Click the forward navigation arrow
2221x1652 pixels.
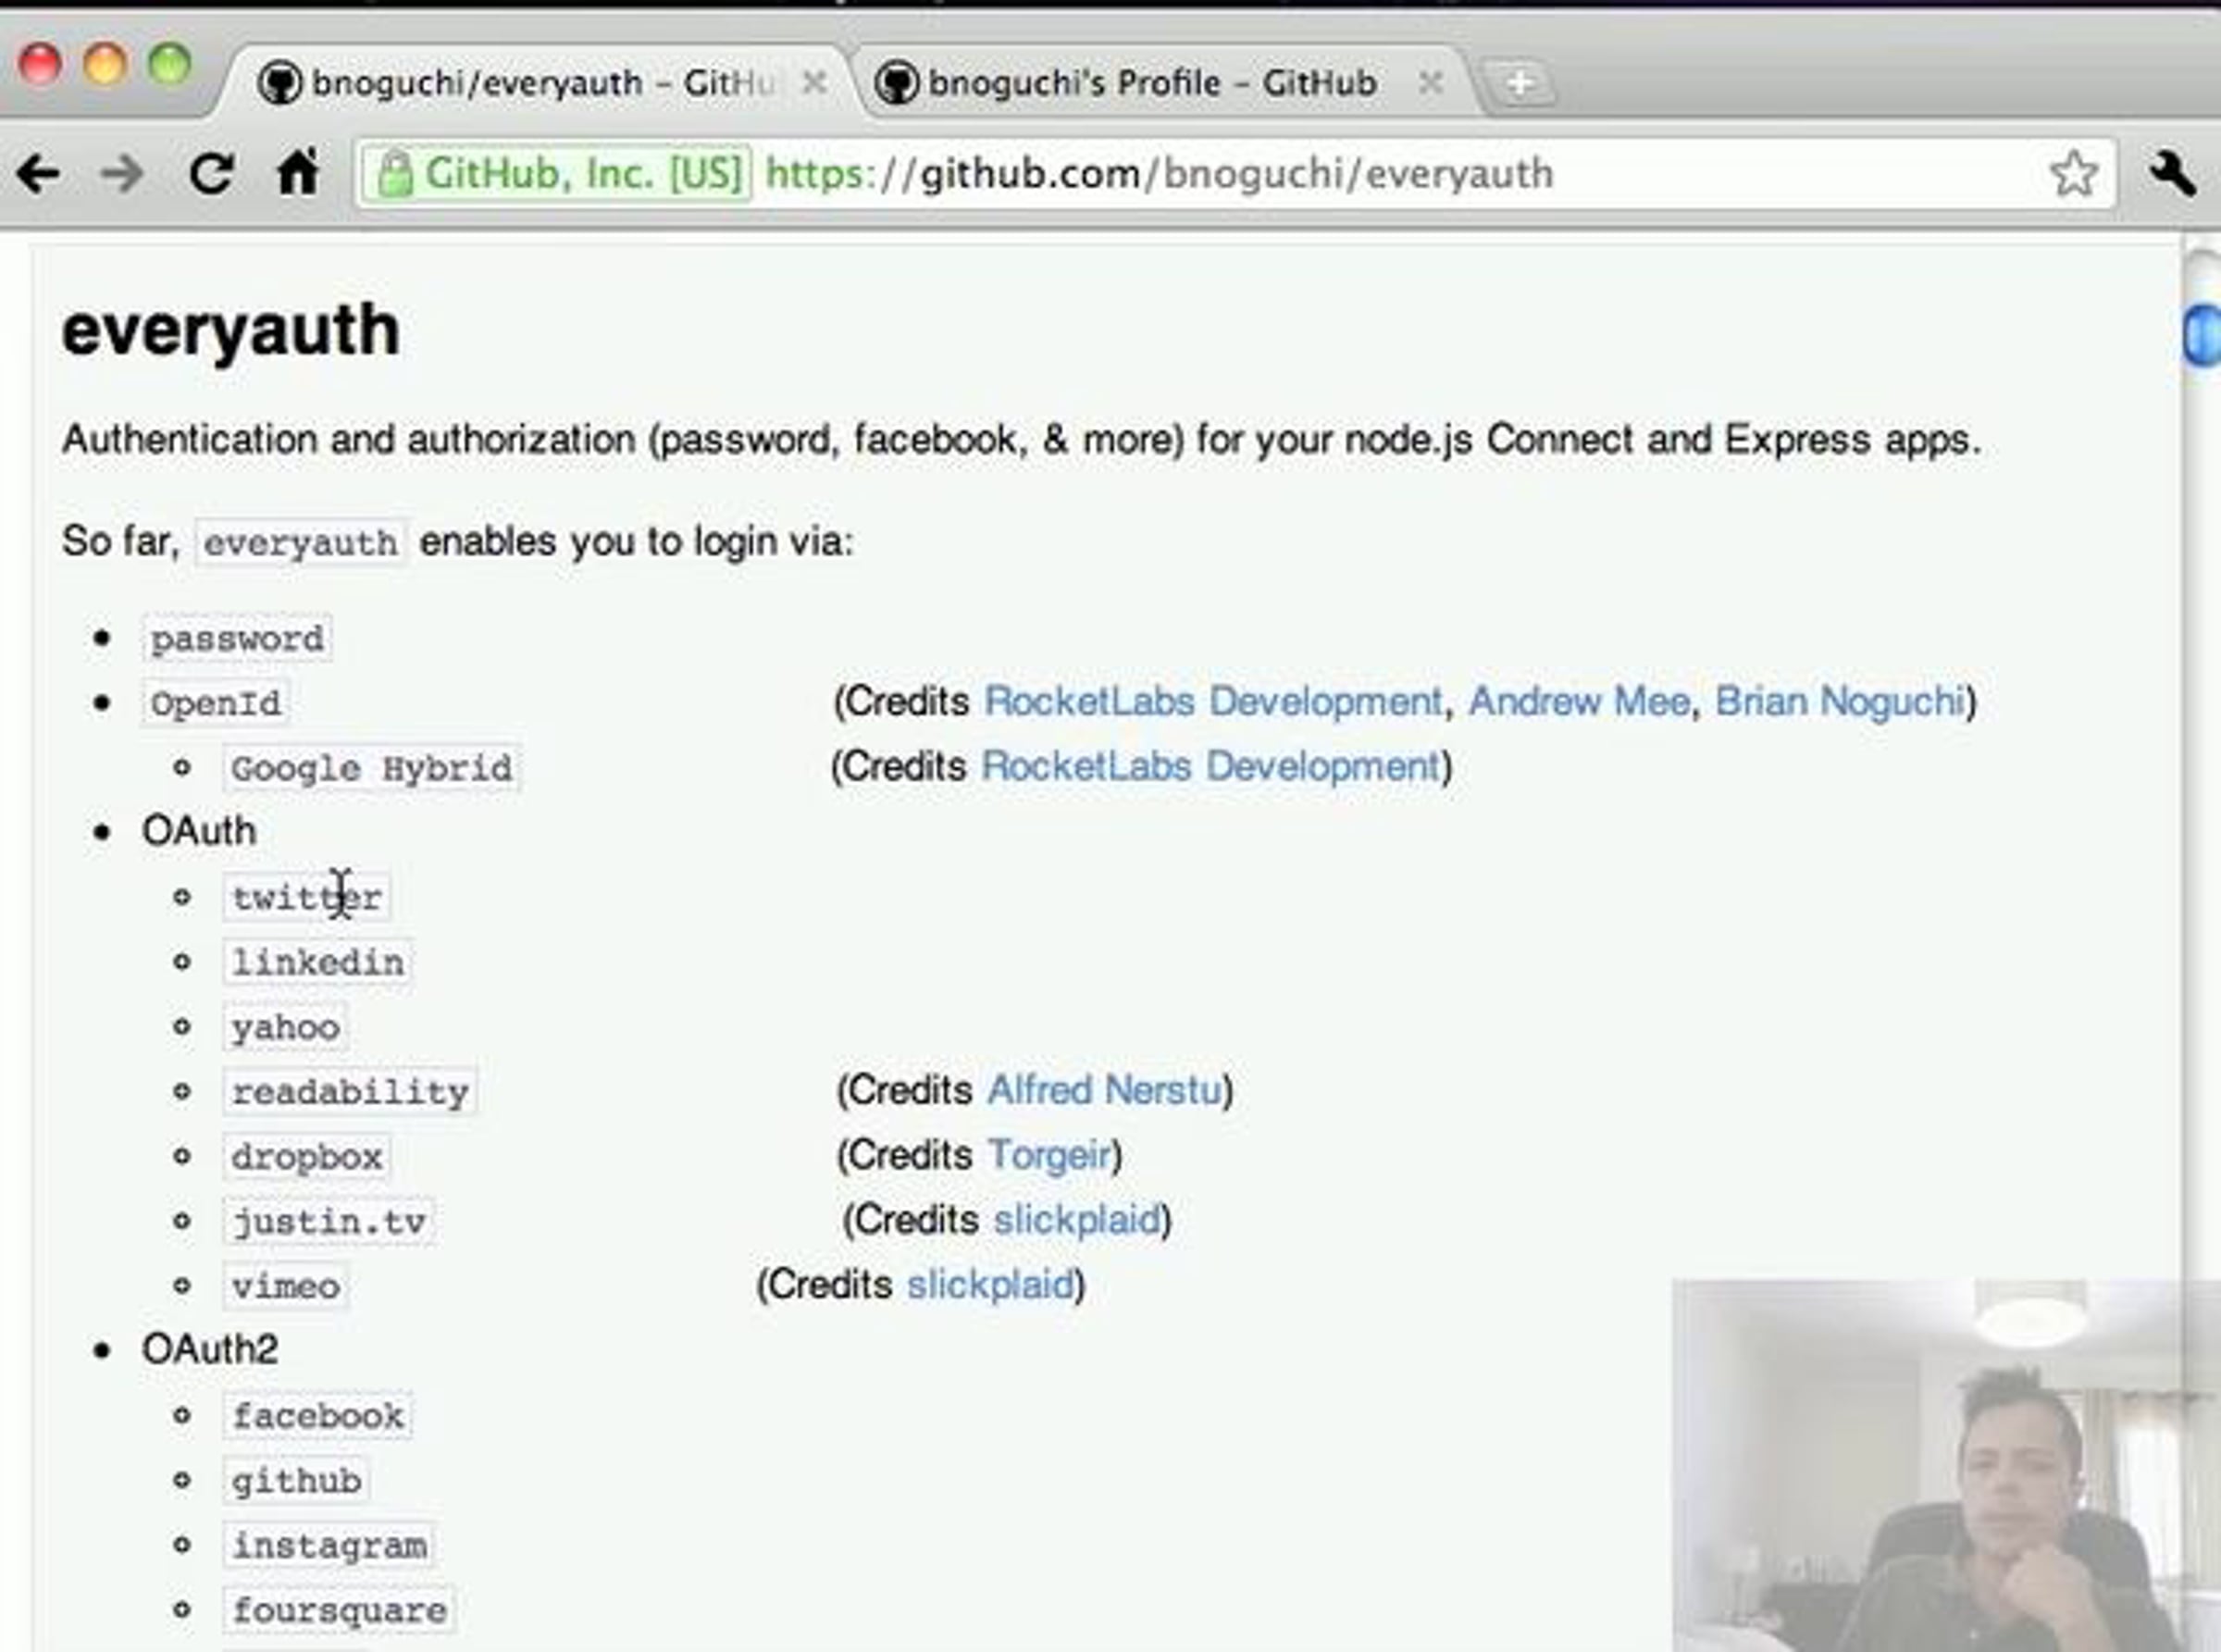123,174
